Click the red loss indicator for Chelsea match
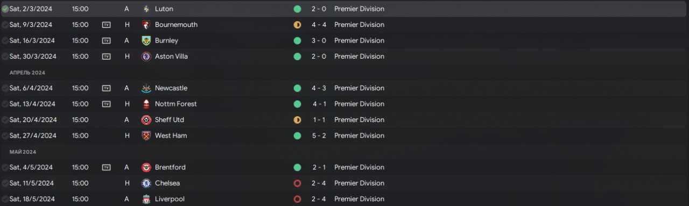 [297, 183]
